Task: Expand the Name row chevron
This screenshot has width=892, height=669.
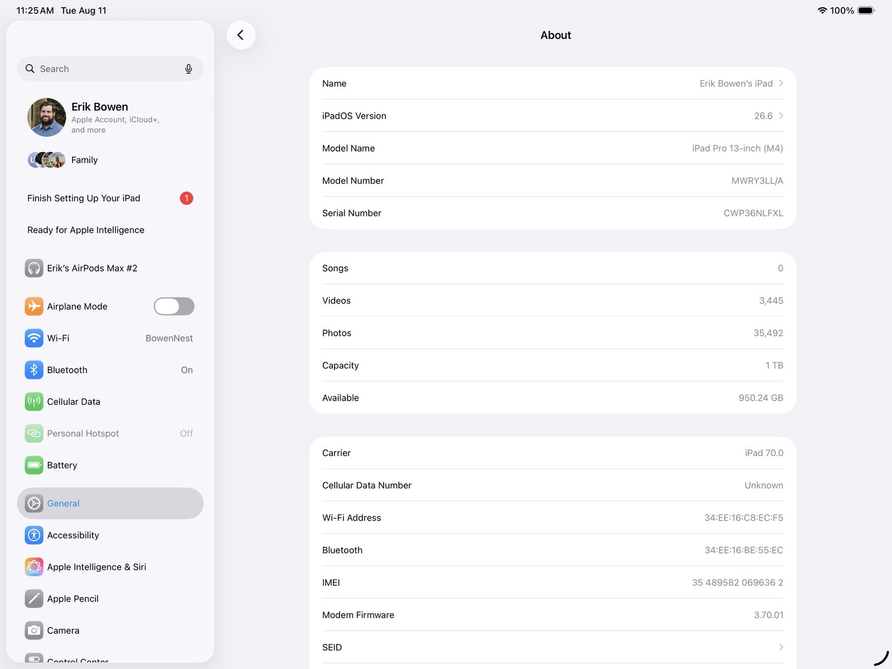Action: point(781,83)
